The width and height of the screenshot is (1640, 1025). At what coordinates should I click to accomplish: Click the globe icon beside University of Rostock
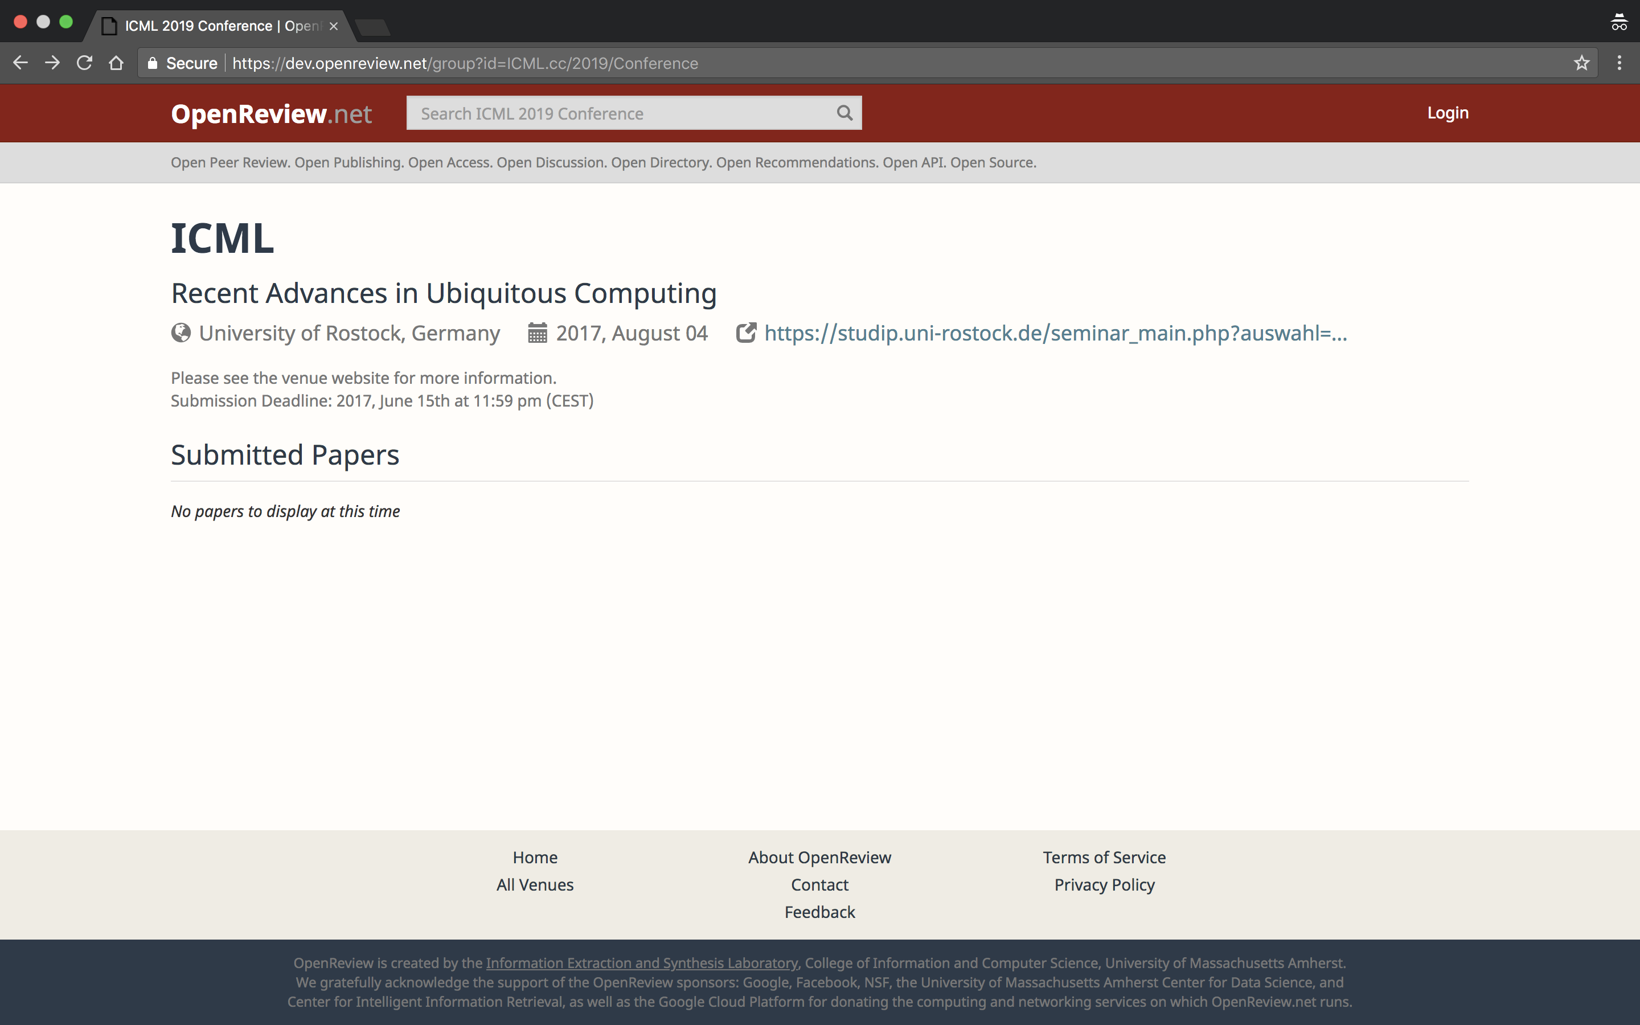[x=181, y=333]
